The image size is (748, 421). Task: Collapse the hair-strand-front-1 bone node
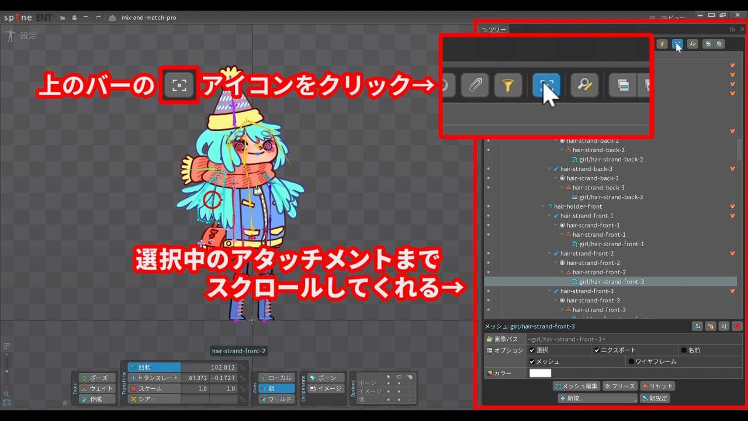[x=549, y=216]
